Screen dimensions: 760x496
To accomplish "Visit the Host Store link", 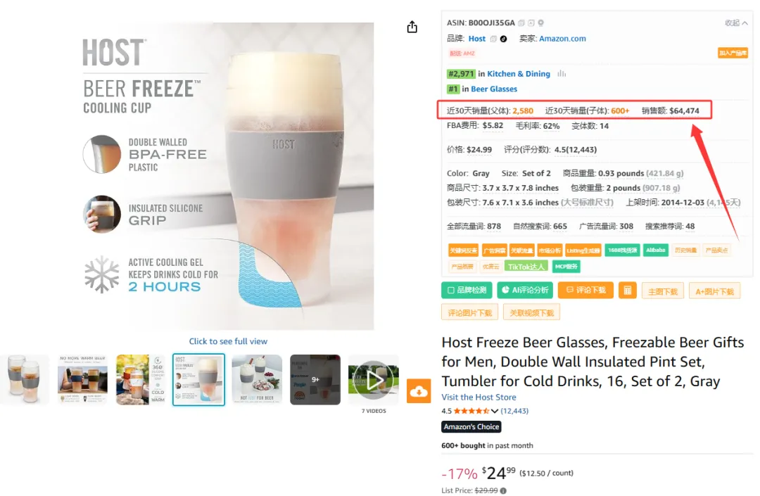I will pos(479,398).
